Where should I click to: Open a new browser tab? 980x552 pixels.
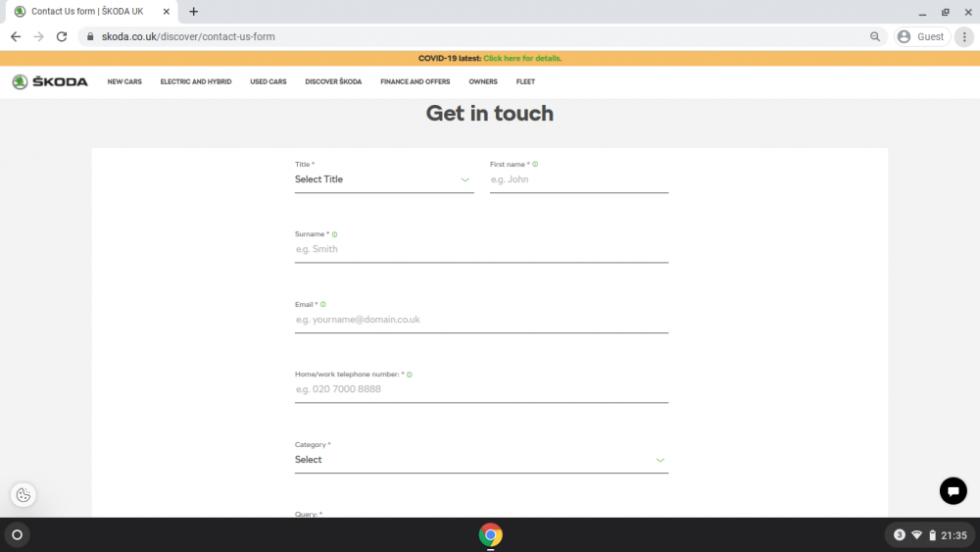pyautogui.click(x=194, y=11)
